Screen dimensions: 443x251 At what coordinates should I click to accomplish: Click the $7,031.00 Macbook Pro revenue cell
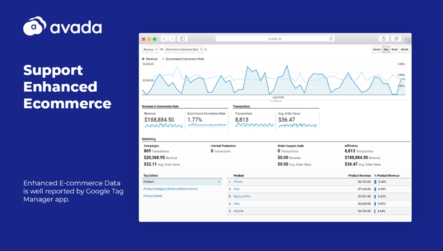click(x=364, y=196)
